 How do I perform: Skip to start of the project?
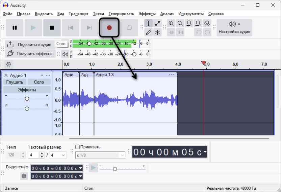point(71,28)
